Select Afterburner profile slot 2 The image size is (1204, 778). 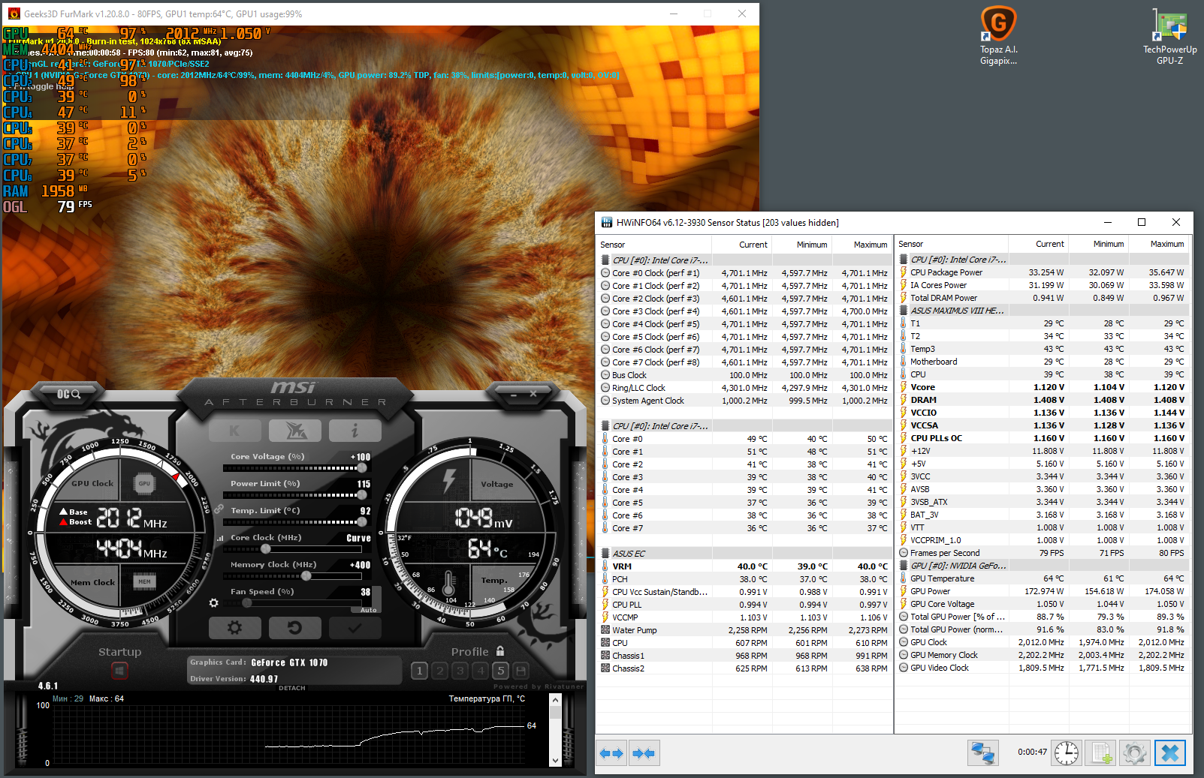(440, 671)
